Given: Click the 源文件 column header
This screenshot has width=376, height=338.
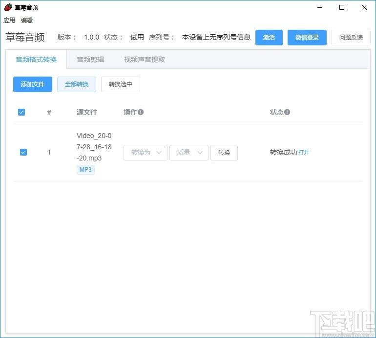Looking at the screenshot, I should click(87, 112).
